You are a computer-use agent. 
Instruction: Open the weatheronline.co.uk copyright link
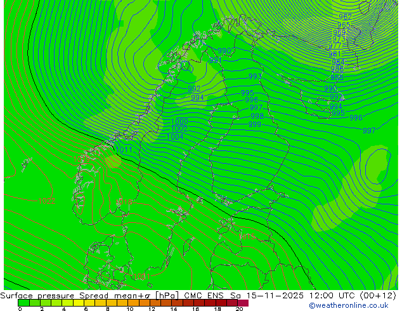[348, 305]
